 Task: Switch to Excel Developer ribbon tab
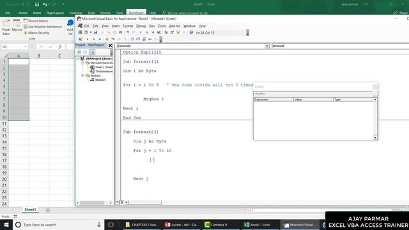point(136,13)
